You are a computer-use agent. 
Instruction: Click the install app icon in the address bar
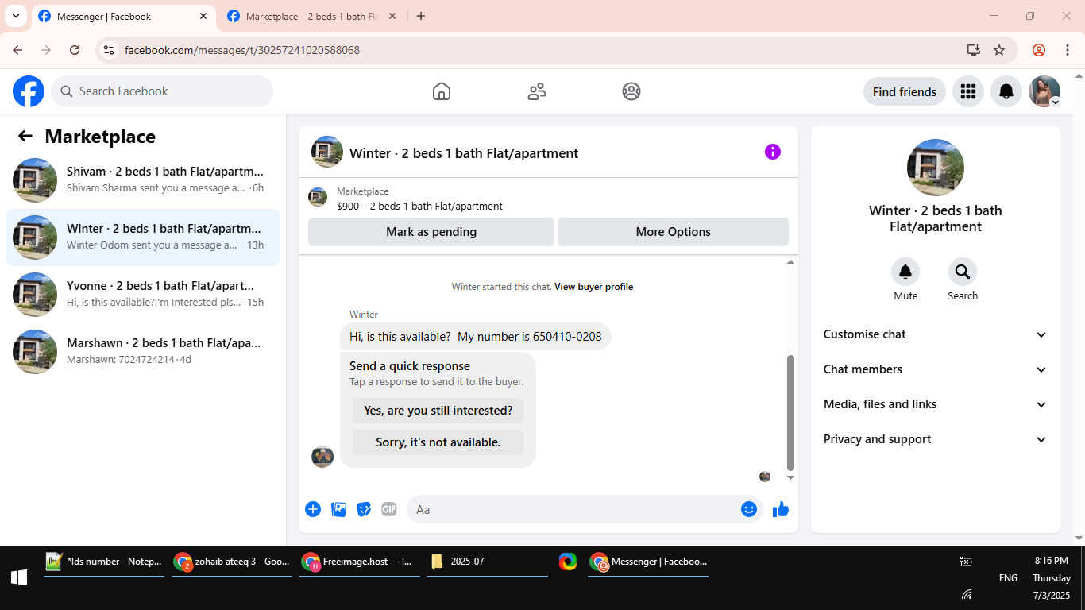pyautogui.click(x=974, y=50)
